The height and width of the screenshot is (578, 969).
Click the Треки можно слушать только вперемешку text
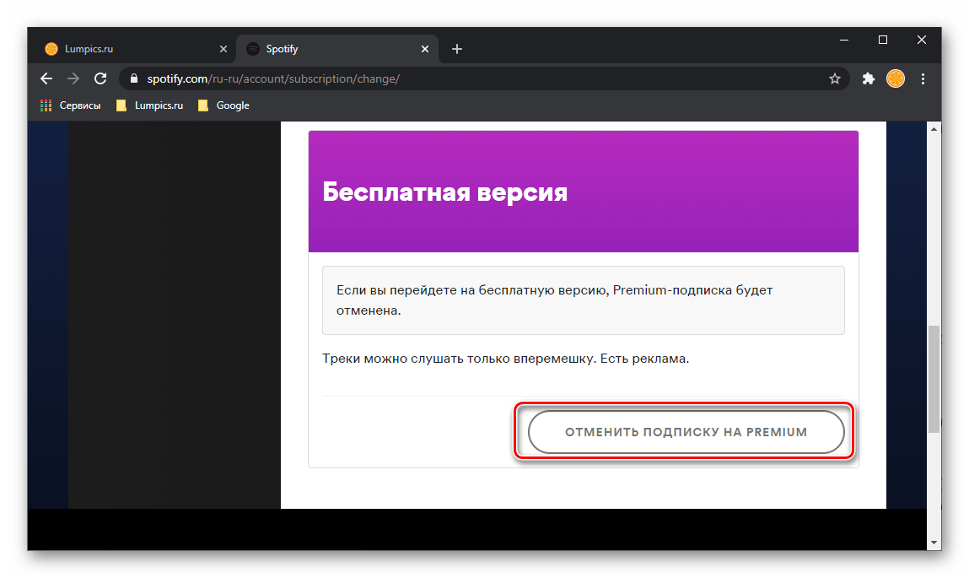pyautogui.click(x=505, y=359)
